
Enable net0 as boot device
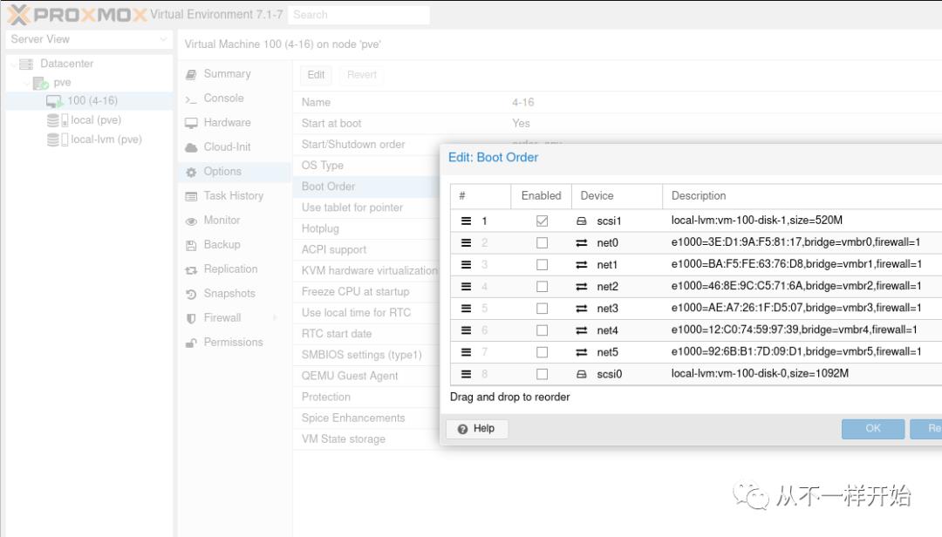pos(542,243)
